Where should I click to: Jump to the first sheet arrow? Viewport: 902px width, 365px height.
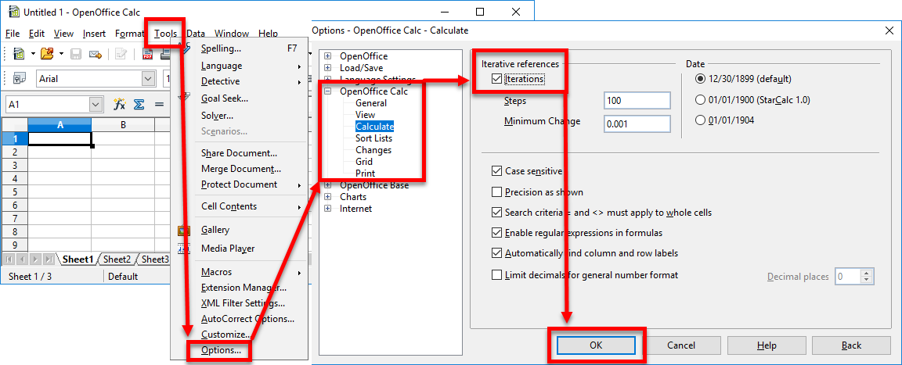pyautogui.click(x=10, y=259)
